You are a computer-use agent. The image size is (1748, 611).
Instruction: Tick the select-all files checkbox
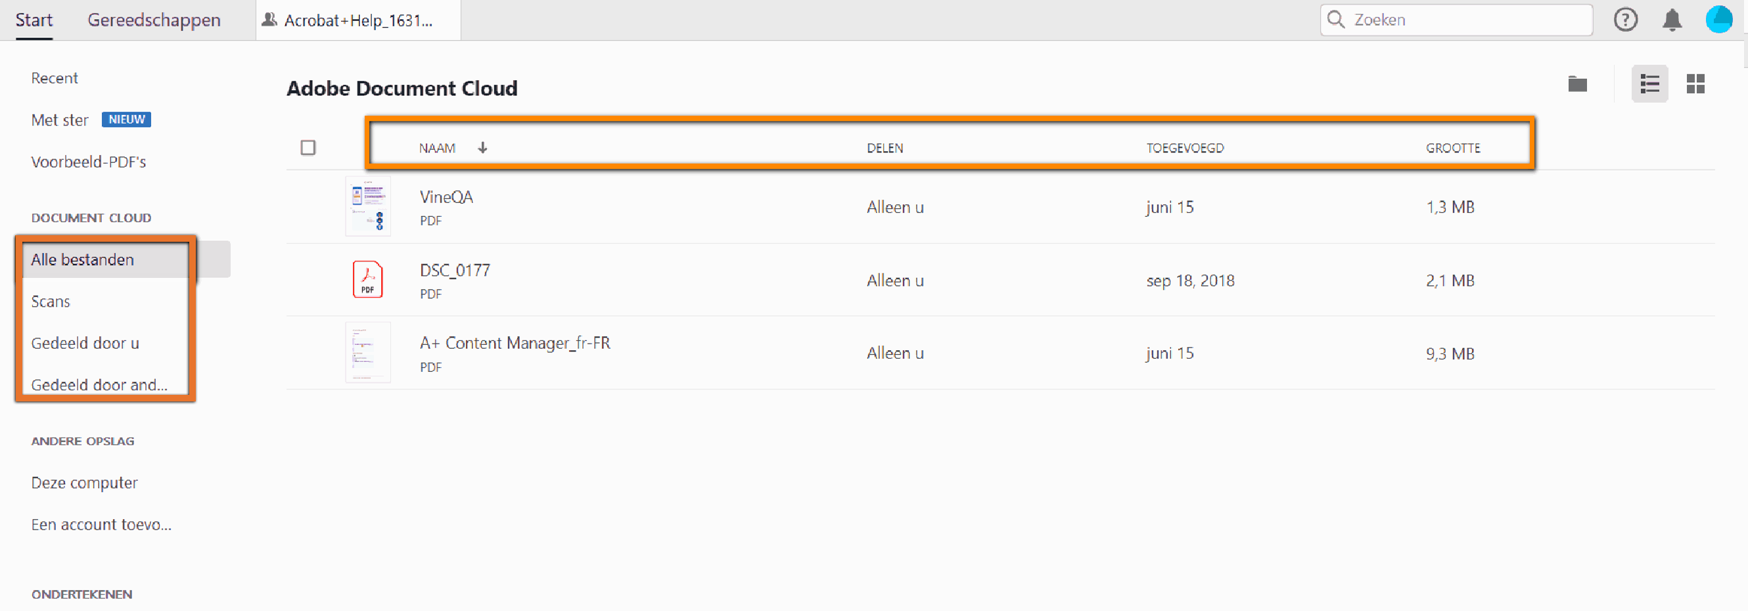(308, 148)
